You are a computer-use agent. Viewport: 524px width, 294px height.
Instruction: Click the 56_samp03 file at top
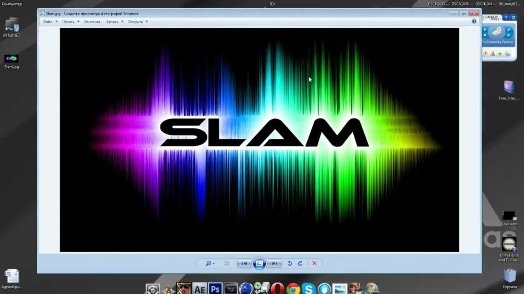(509, 4)
